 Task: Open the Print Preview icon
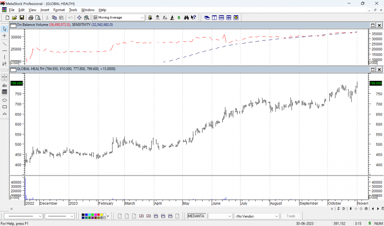[37, 18]
